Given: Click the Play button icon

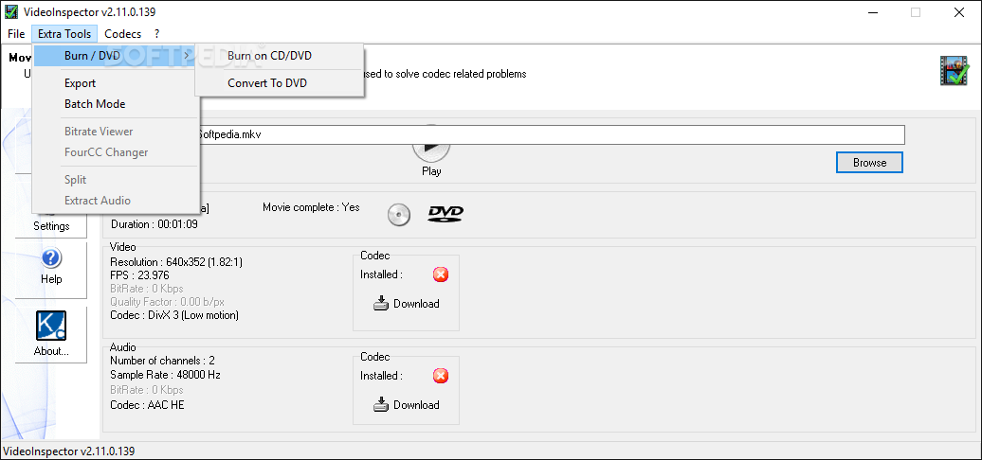Looking at the screenshot, I should 431,149.
